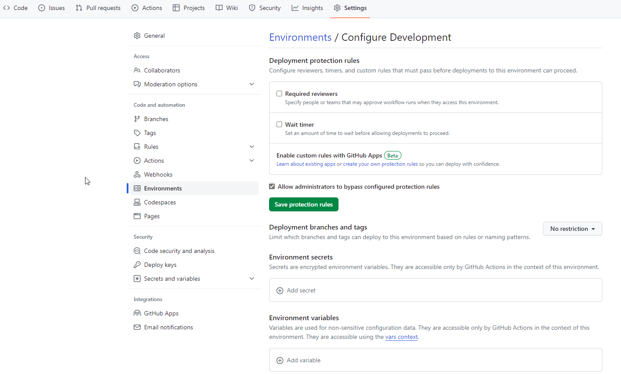The image size is (621, 374).
Task: Click the GitHub Apps hubot icon
Action: pos(137,313)
